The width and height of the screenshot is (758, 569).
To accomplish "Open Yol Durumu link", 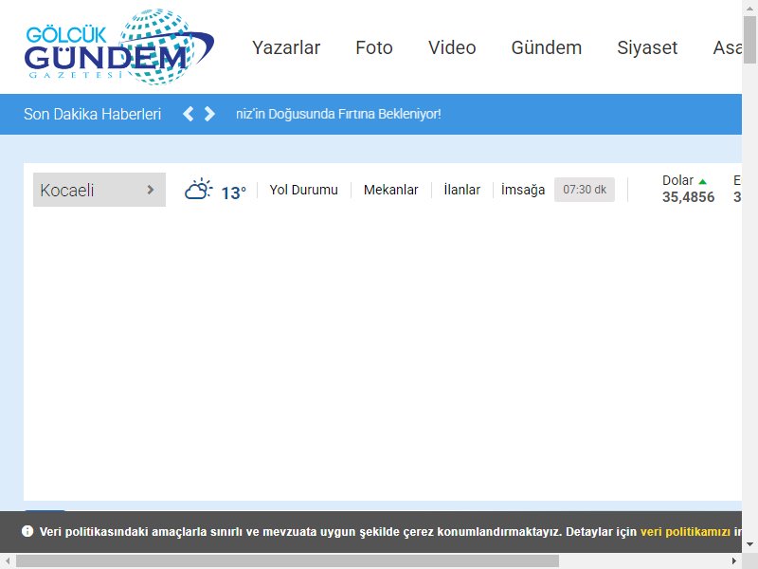I will pos(303,190).
